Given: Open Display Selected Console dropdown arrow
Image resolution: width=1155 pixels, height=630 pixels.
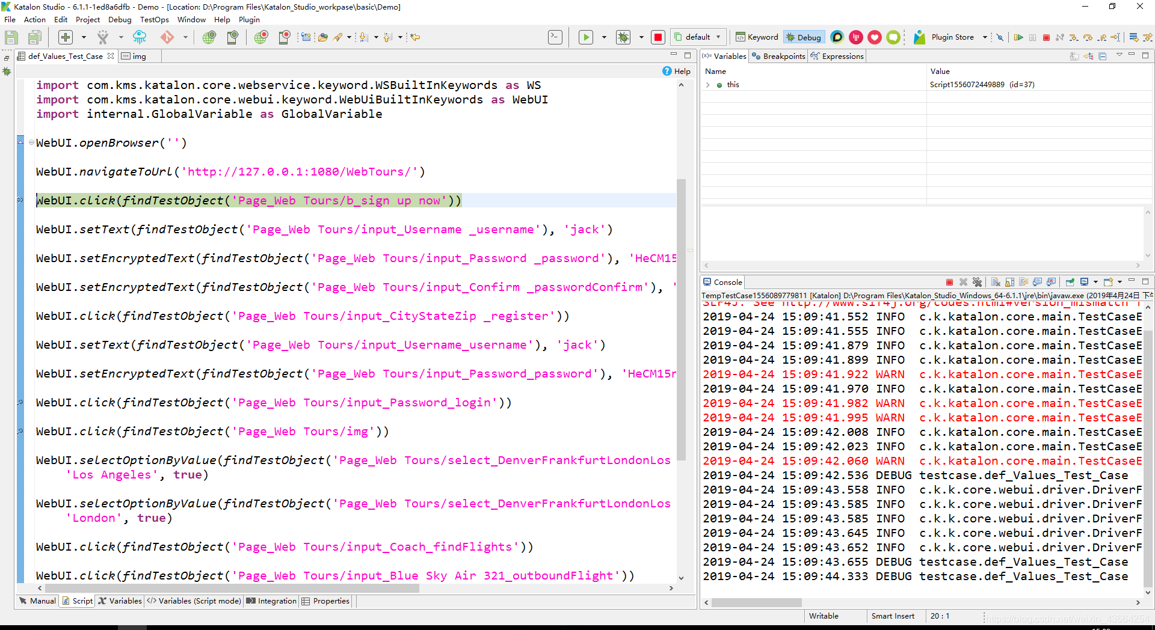Looking at the screenshot, I should coord(1095,282).
